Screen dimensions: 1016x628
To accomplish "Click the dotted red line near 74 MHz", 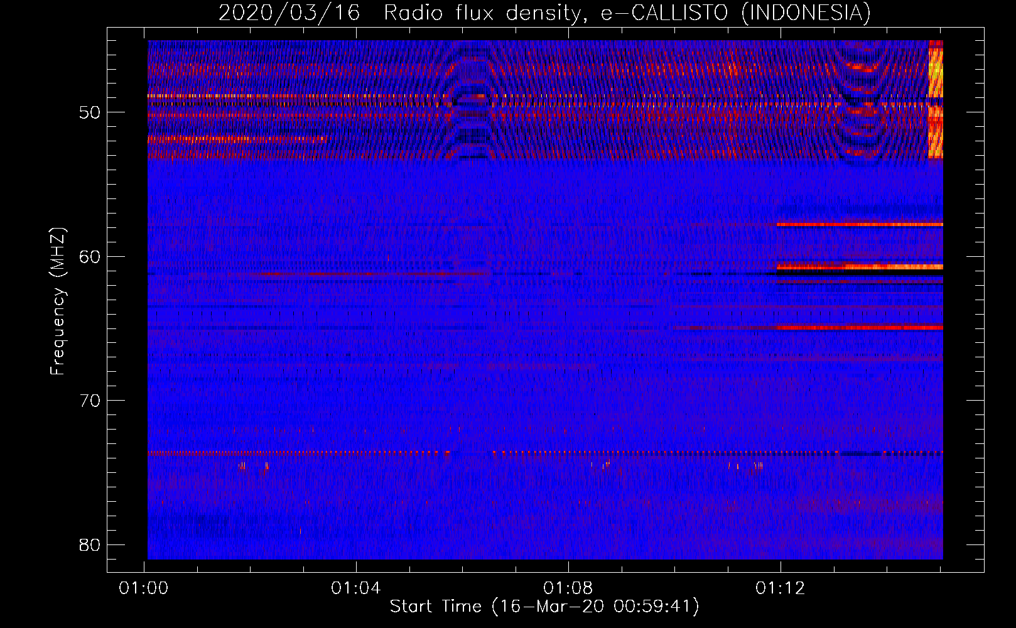I will click(545, 452).
